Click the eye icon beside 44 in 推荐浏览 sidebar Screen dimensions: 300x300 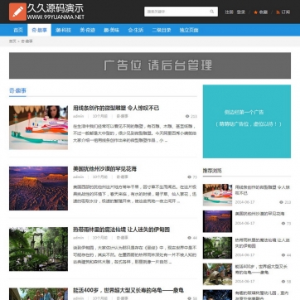(283, 255)
